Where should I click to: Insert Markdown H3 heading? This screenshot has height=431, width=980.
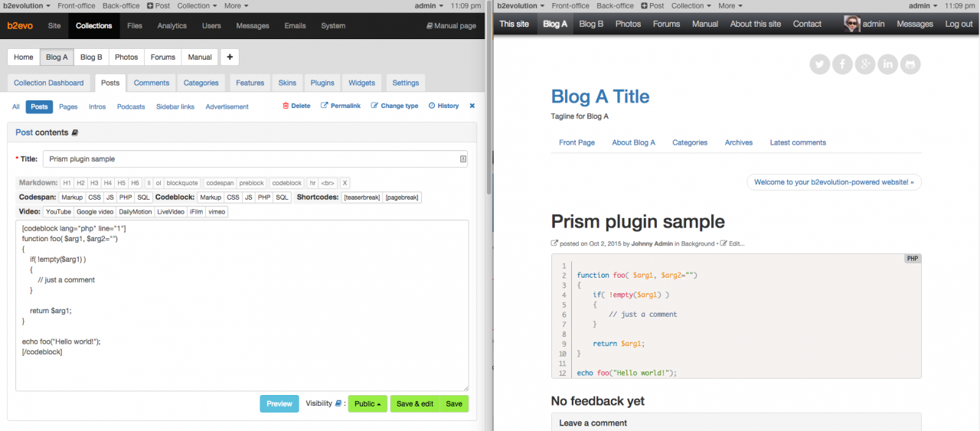point(94,183)
